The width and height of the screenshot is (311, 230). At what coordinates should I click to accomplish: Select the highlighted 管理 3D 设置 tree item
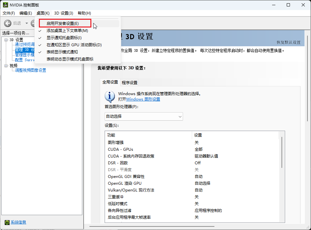[x=25, y=49]
